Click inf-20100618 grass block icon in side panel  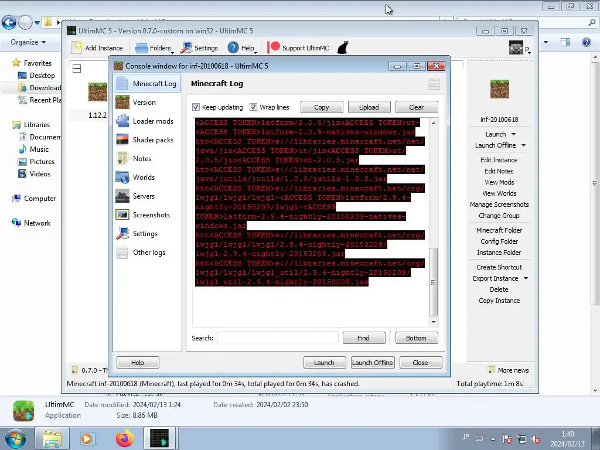click(499, 89)
